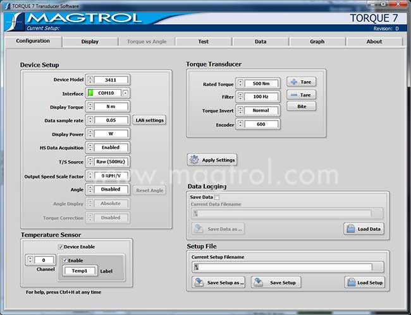This screenshot has width=411, height=315.
Task: Click Save Setup as icon button
Action: pyautogui.click(x=219, y=282)
